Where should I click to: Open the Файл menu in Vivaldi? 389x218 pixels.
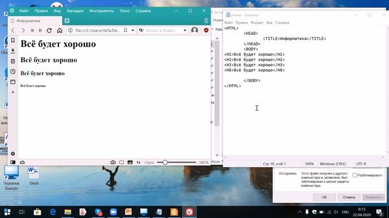point(24,11)
